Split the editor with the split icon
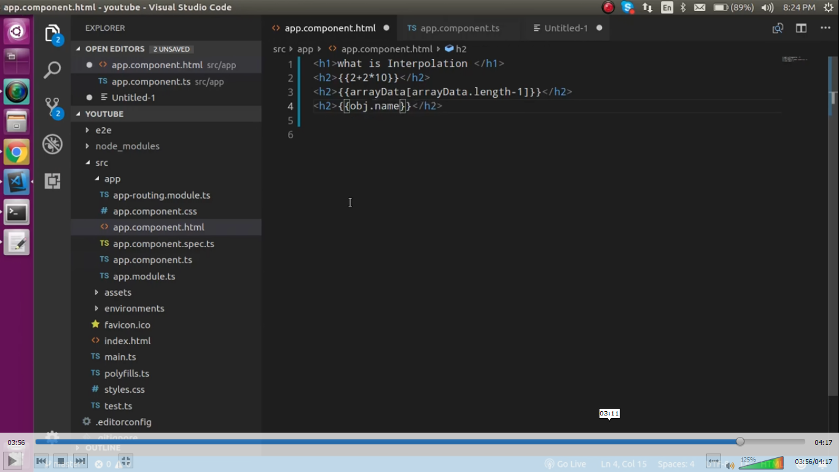Image resolution: width=839 pixels, height=472 pixels. pos(801,28)
